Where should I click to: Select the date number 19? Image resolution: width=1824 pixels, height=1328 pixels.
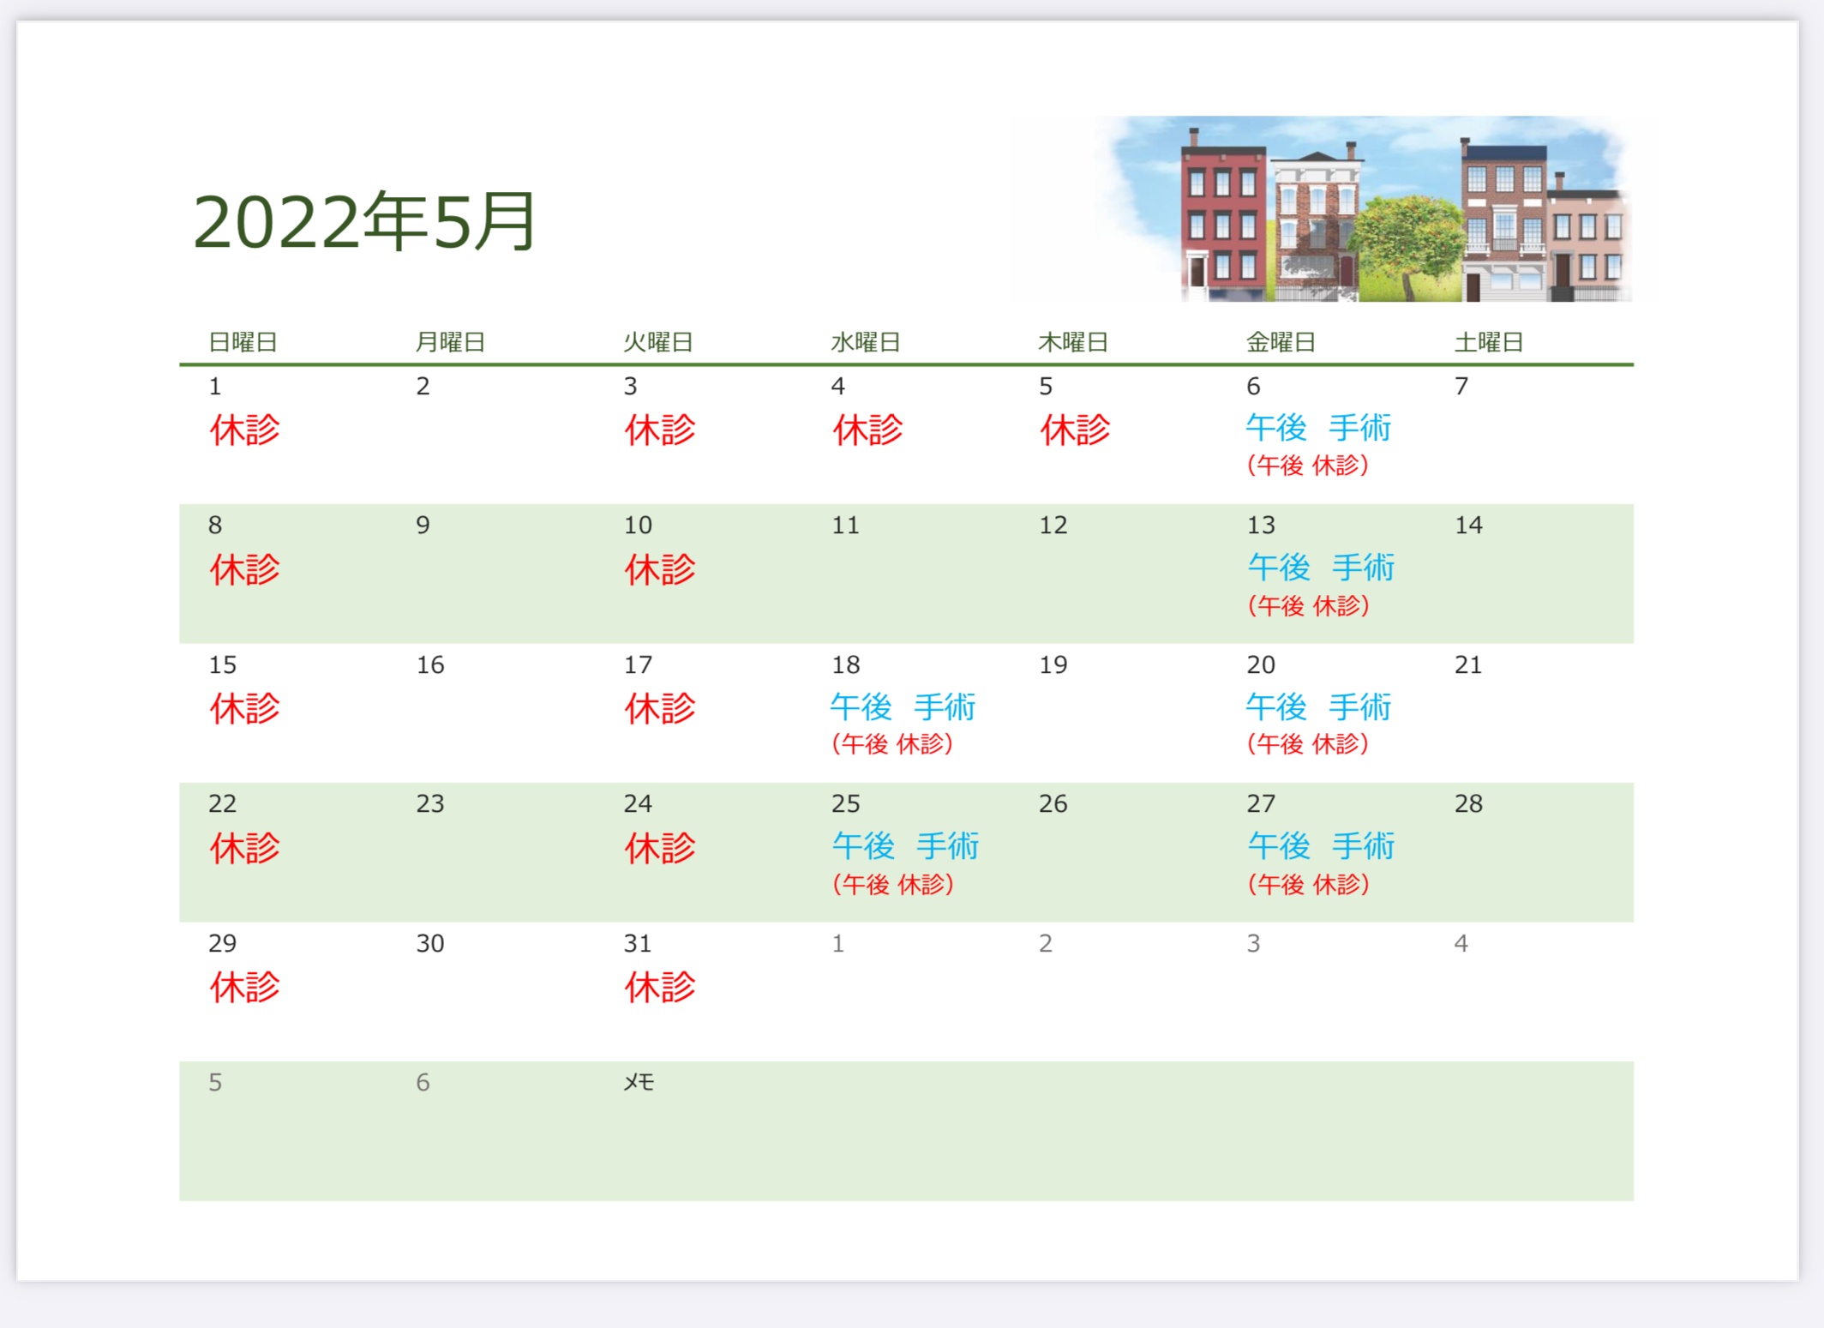[x=1053, y=664]
